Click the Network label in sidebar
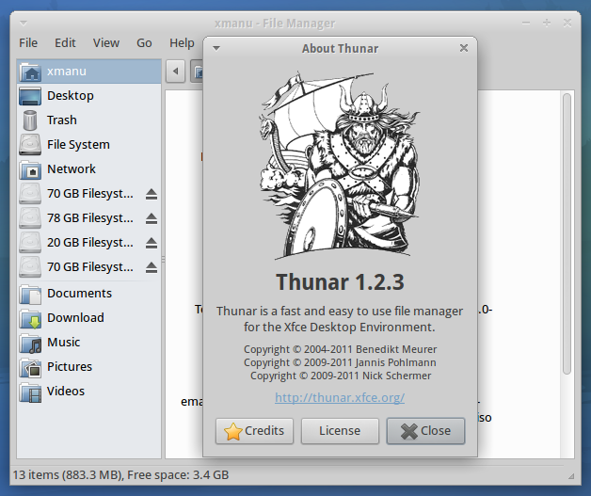The image size is (591, 496). (x=72, y=169)
